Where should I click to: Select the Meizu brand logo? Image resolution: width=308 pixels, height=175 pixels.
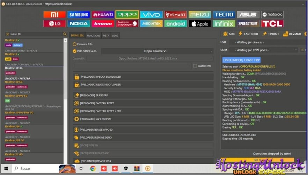pos(200,15)
